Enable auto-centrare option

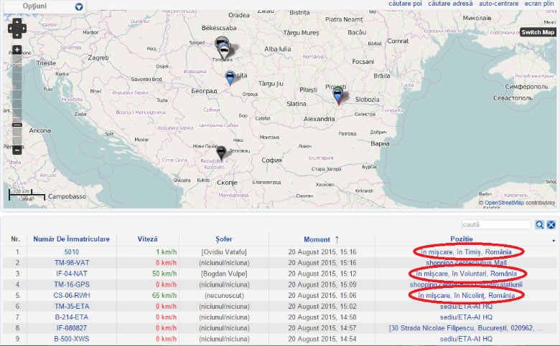coord(498,4)
